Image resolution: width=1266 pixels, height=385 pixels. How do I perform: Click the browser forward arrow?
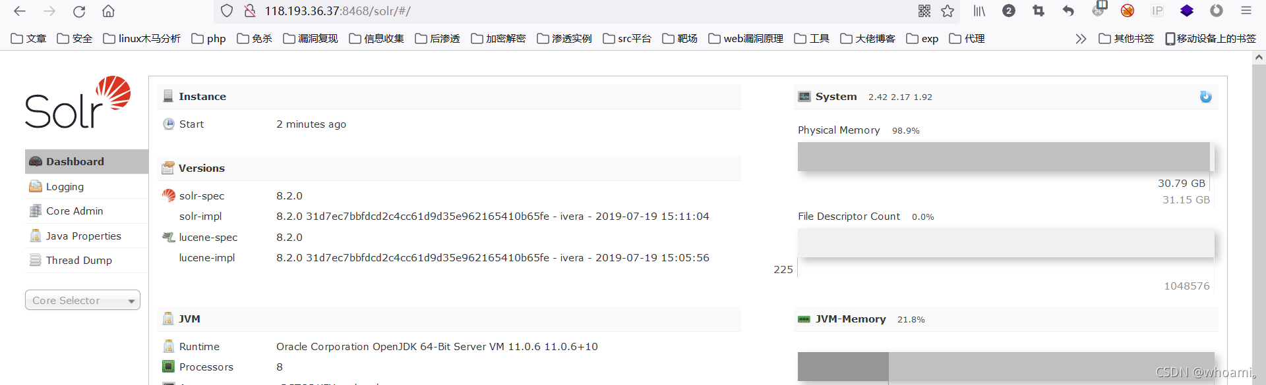(49, 11)
